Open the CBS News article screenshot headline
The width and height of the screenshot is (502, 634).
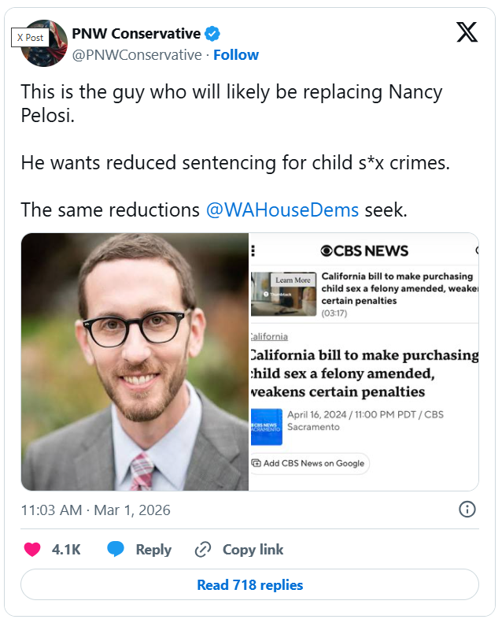tap(364, 373)
